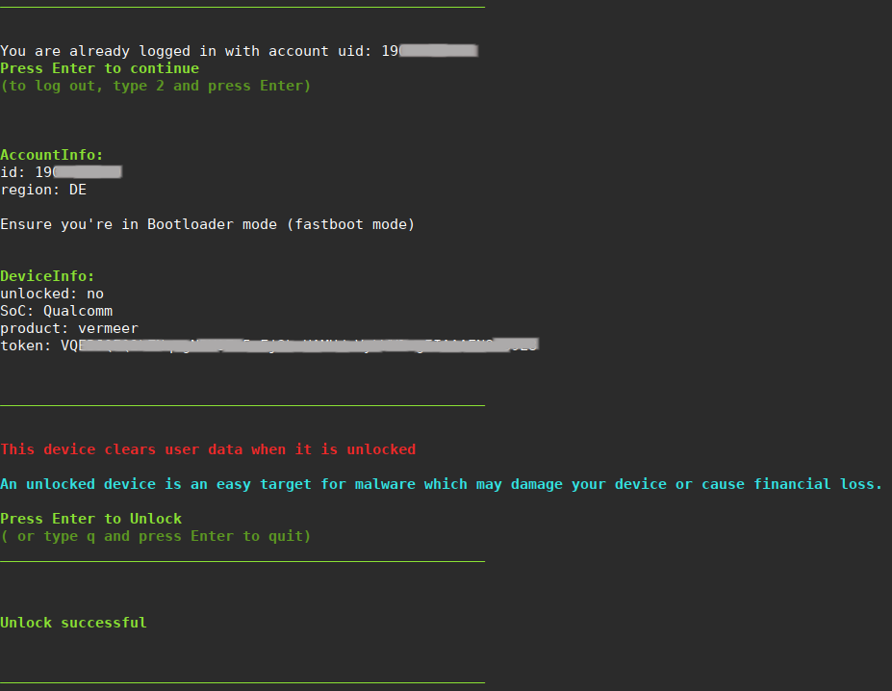The image size is (892, 691).
Task: Click the "type q" quit hint line
Action: pos(156,536)
